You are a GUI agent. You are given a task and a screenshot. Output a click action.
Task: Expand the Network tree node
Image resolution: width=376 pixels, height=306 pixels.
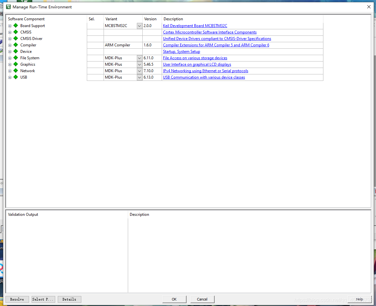(x=10, y=71)
